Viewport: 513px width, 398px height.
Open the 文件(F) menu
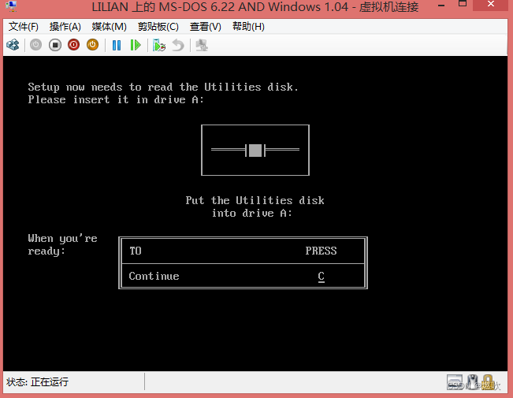tap(23, 27)
